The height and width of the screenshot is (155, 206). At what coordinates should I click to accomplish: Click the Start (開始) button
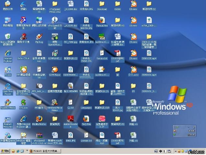5,151
